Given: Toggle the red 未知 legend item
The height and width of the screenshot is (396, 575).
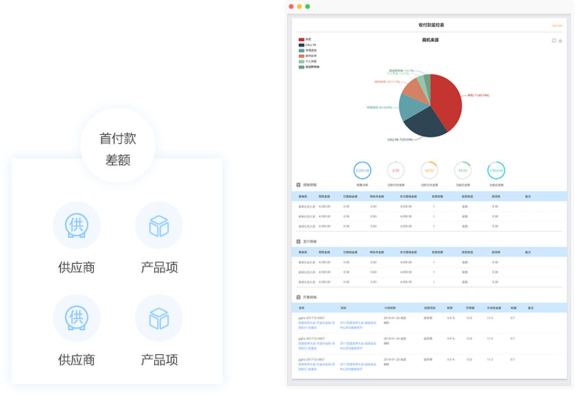Looking at the screenshot, I should pyautogui.click(x=302, y=40).
